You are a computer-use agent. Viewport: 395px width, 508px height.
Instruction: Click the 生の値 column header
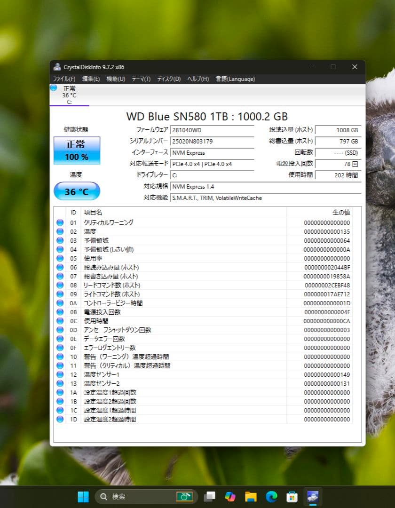(x=341, y=213)
